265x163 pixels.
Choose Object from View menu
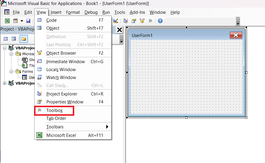click(73, 28)
